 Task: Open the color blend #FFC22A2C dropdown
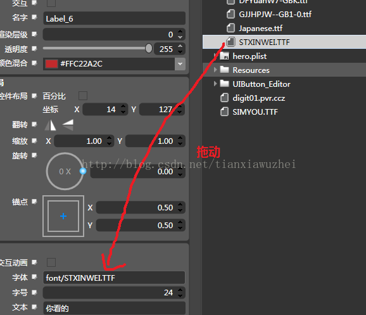180,64
